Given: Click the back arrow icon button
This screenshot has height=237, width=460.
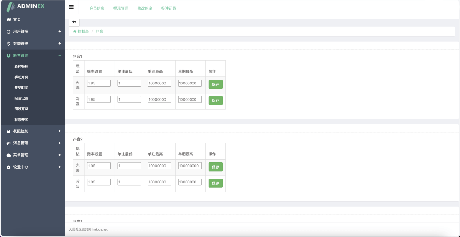Looking at the screenshot, I should [x=74, y=22].
